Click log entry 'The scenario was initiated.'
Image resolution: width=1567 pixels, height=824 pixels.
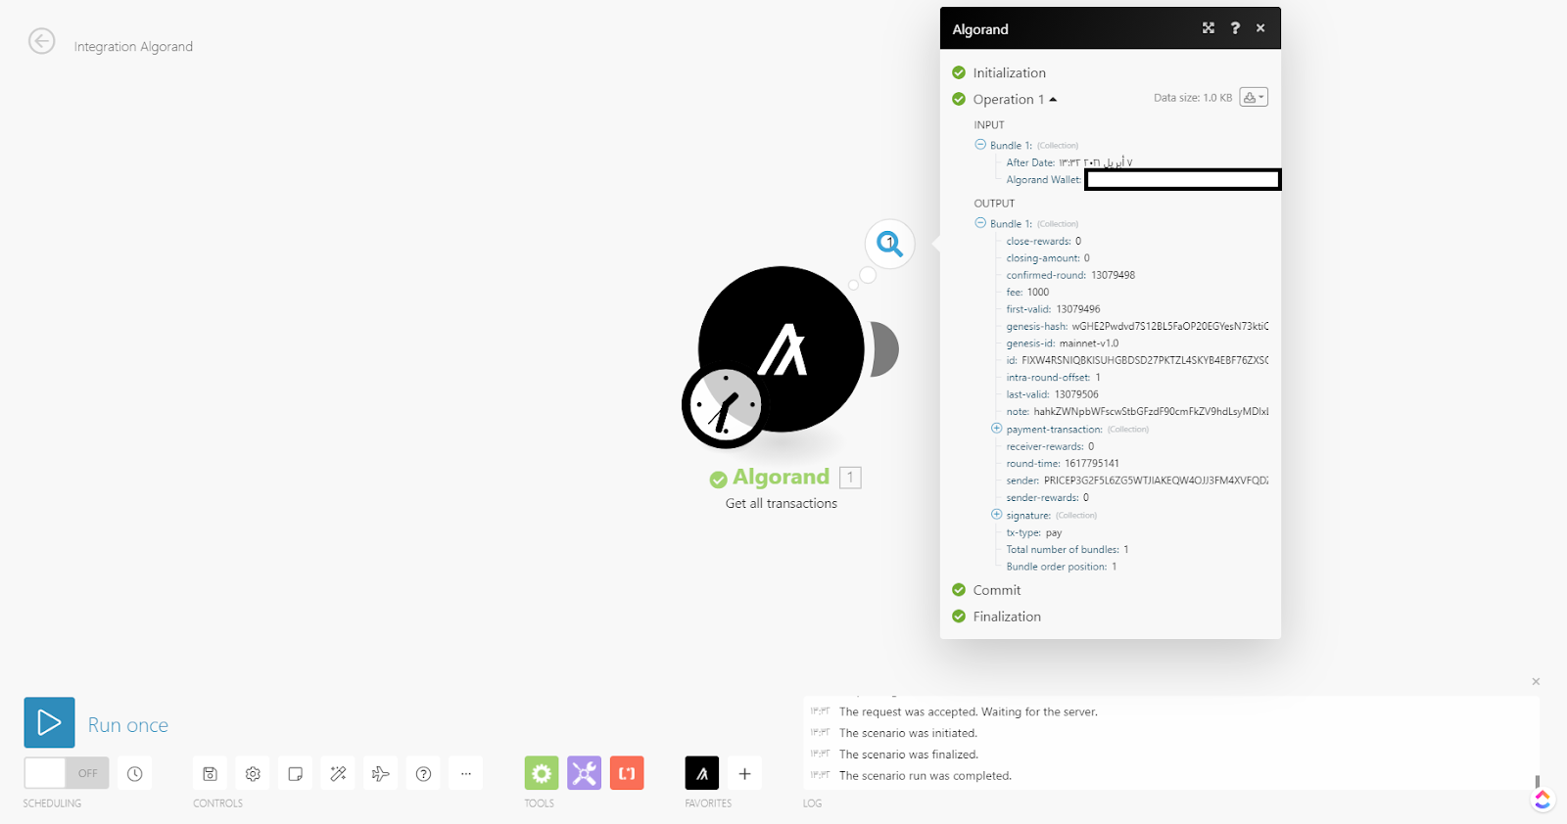[x=909, y=733]
